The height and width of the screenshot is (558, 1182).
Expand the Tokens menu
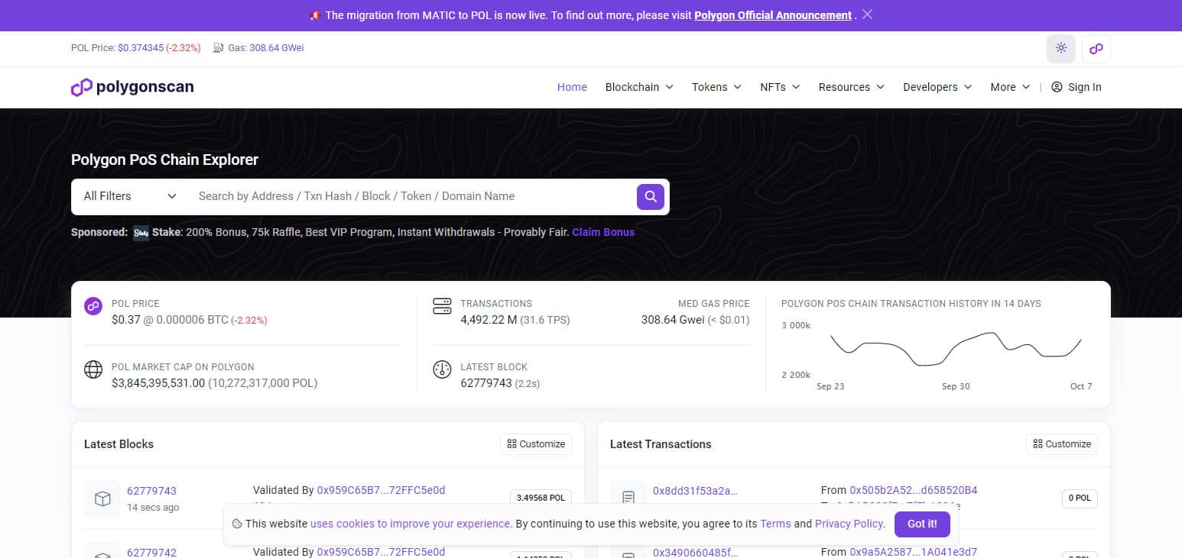[716, 87]
